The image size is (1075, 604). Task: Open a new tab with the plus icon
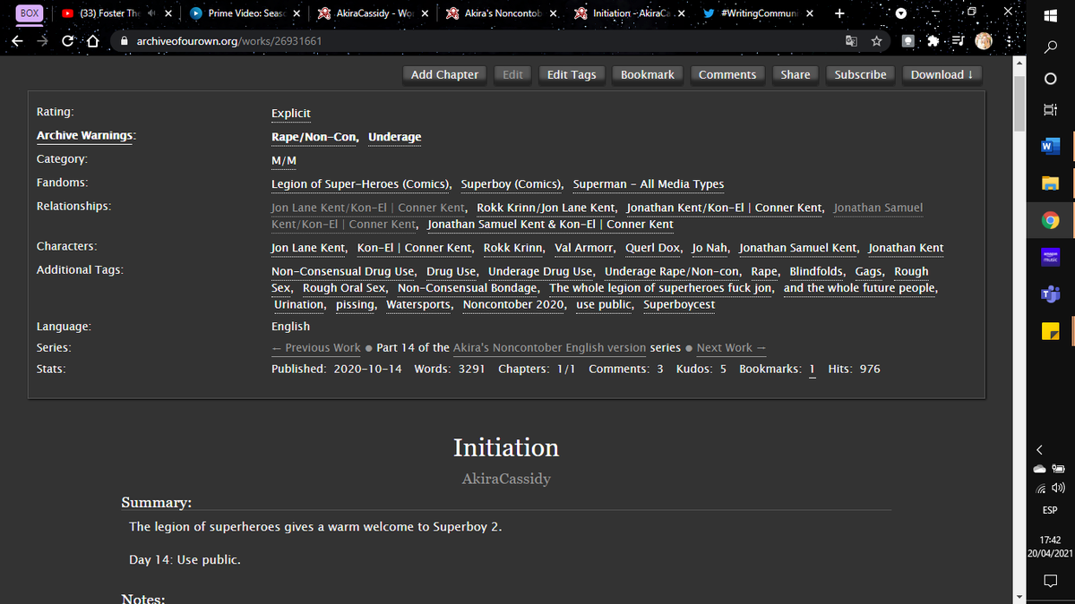[x=838, y=13]
